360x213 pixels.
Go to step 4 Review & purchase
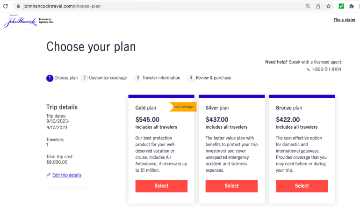click(209, 78)
